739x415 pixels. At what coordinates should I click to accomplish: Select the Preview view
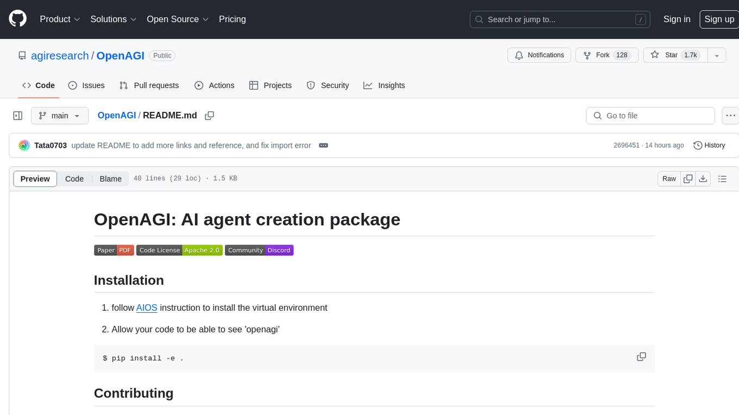click(x=35, y=179)
